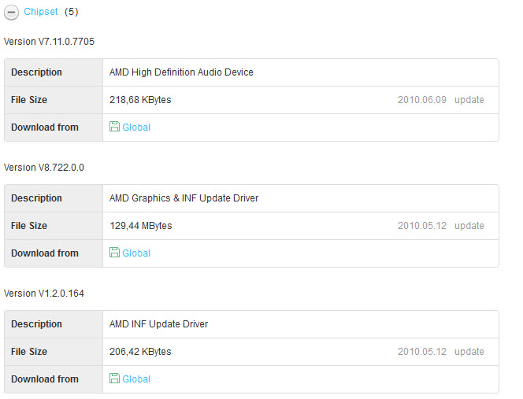Click update label next to AMD Graphics date
This screenshot has width=523, height=399.
(x=469, y=226)
